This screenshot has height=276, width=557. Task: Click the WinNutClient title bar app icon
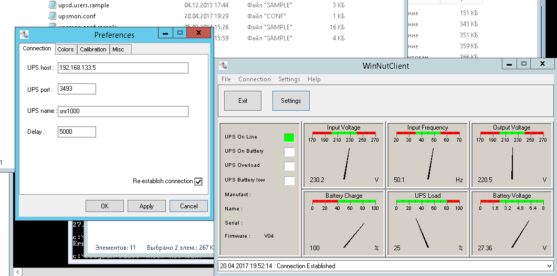(224, 66)
